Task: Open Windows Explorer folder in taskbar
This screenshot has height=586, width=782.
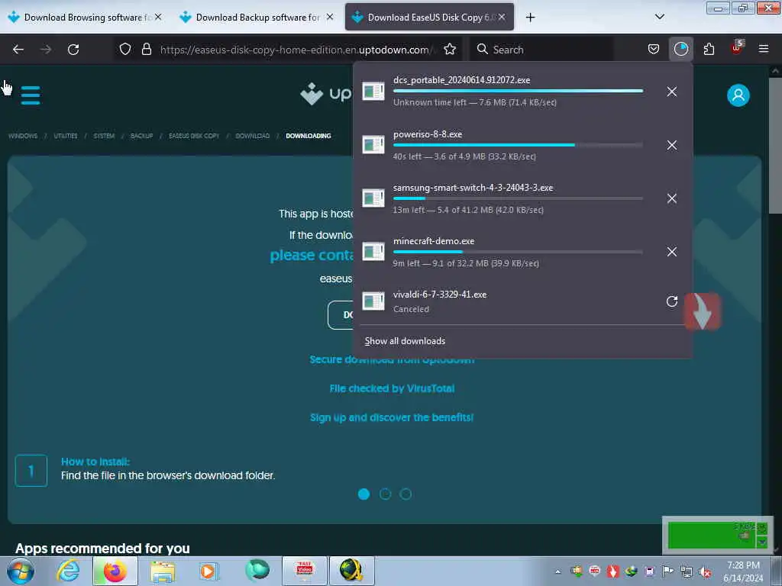Action: pos(163,571)
